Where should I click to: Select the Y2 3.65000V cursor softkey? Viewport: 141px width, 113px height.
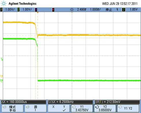click(x=105, y=108)
